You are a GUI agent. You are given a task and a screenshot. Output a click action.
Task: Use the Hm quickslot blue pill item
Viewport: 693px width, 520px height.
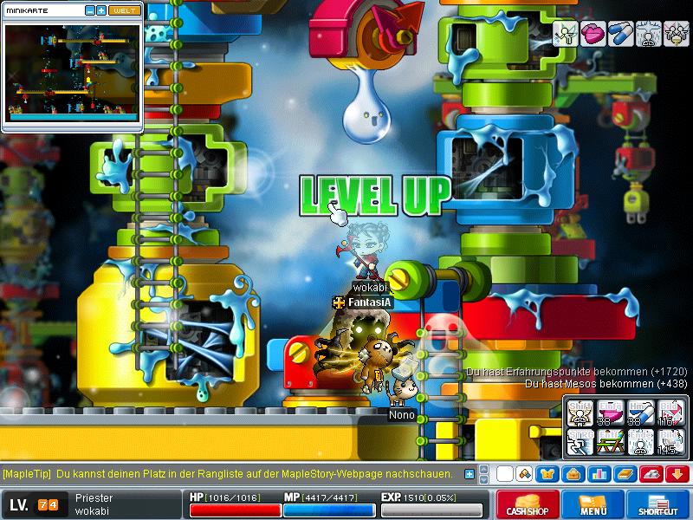pyautogui.click(x=639, y=413)
